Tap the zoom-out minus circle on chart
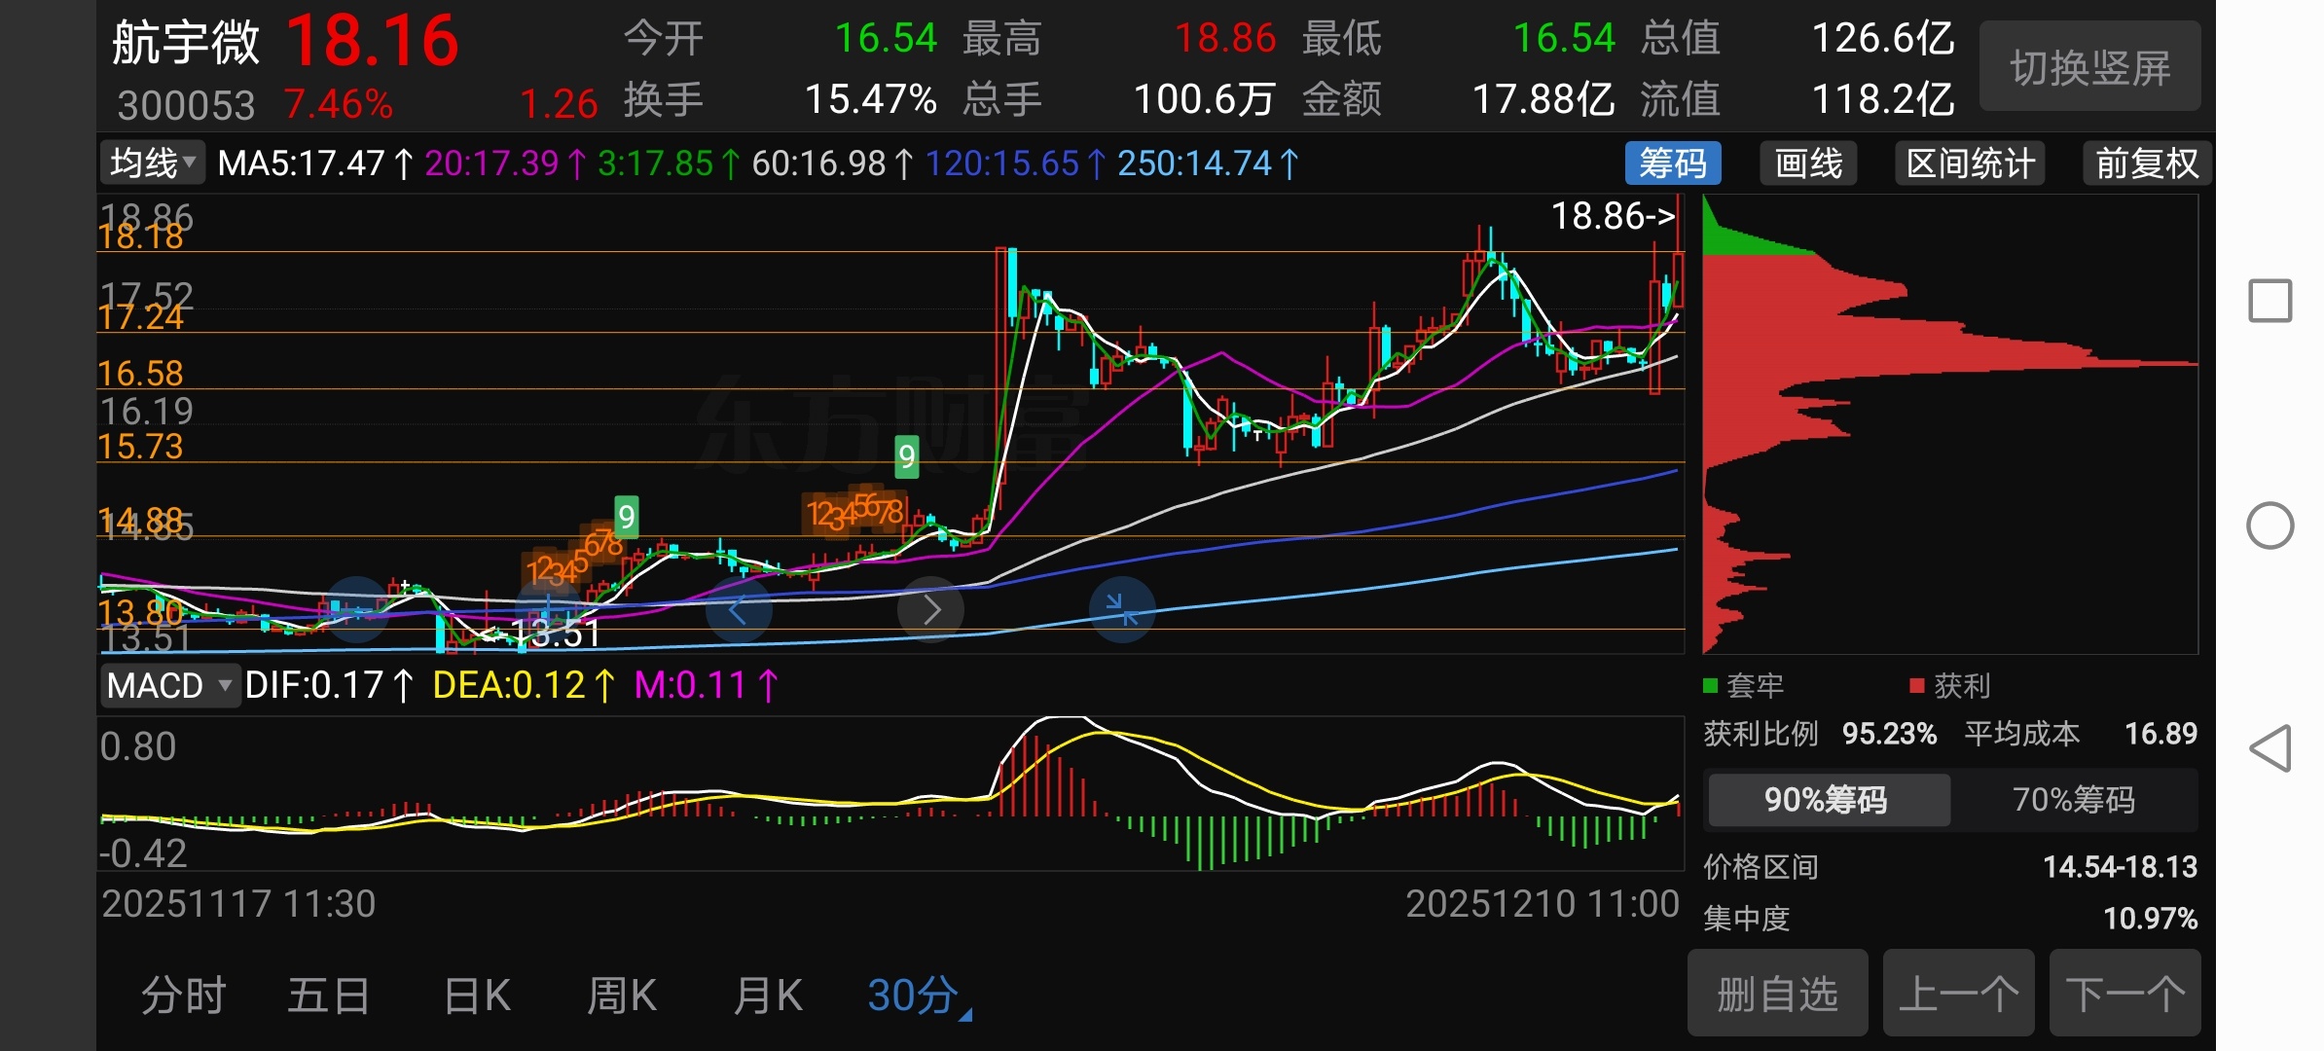The image size is (2324, 1051). click(357, 610)
